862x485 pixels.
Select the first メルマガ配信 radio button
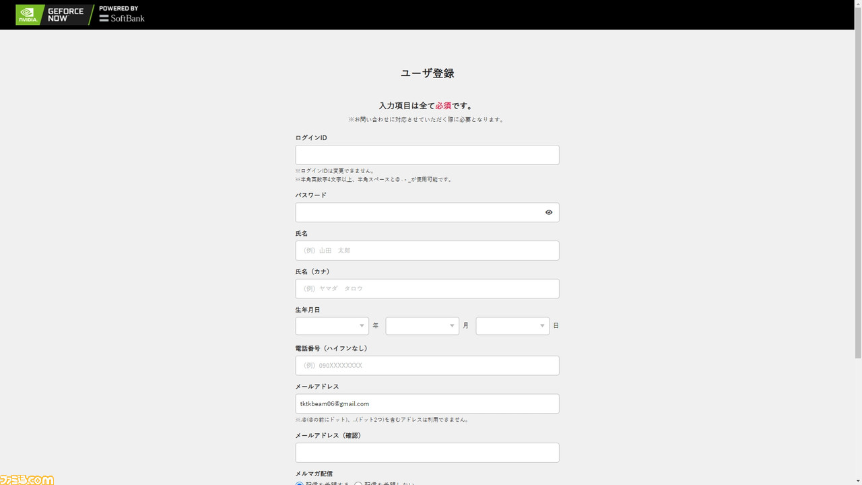300,483
